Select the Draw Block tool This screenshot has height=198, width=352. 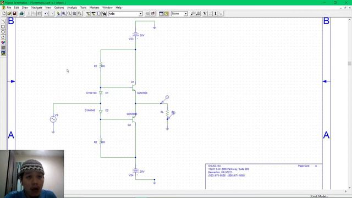click(99, 14)
